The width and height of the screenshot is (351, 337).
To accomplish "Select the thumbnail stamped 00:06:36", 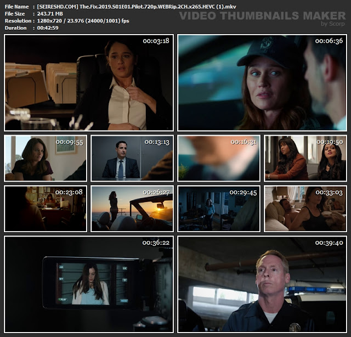I will coord(262,83).
